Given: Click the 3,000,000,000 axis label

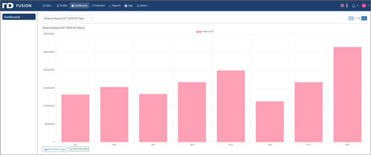Looking at the screenshot, I should 49,34.
